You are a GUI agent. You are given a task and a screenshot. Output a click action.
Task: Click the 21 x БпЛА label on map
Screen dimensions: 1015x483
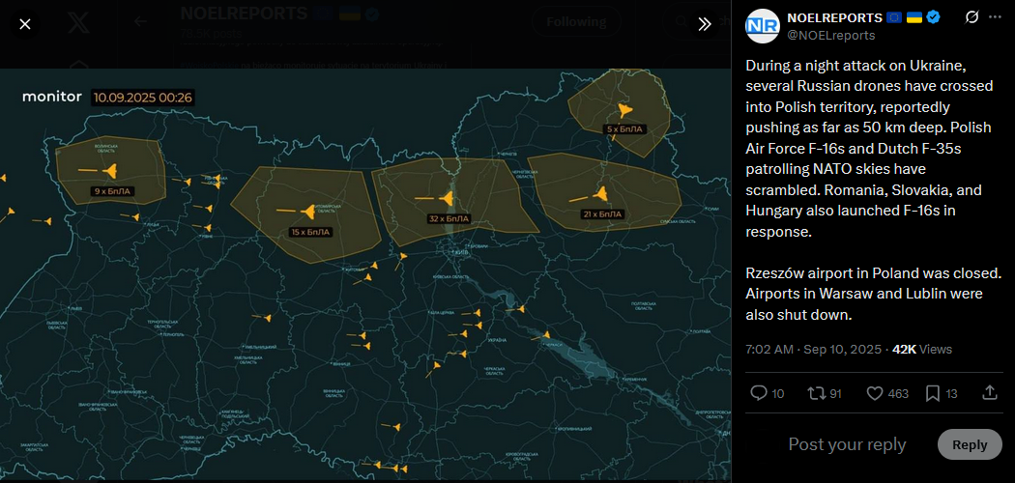click(x=602, y=214)
